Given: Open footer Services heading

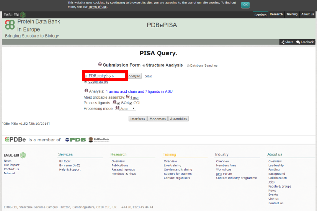Looking at the screenshot, I should [x=65, y=154].
